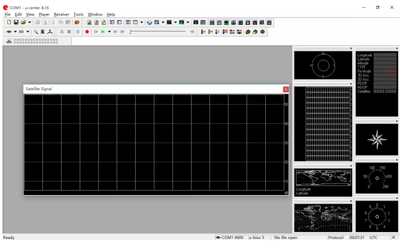Open the Receiver menu
The image size is (406, 246).
point(61,14)
